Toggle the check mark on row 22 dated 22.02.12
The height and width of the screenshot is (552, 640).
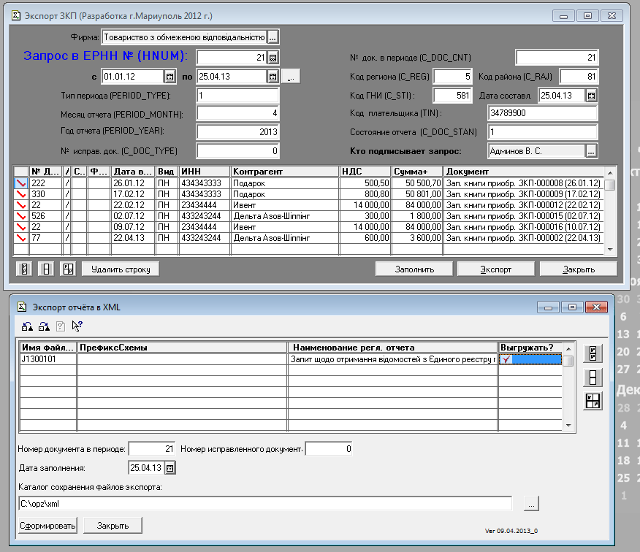point(21,205)
